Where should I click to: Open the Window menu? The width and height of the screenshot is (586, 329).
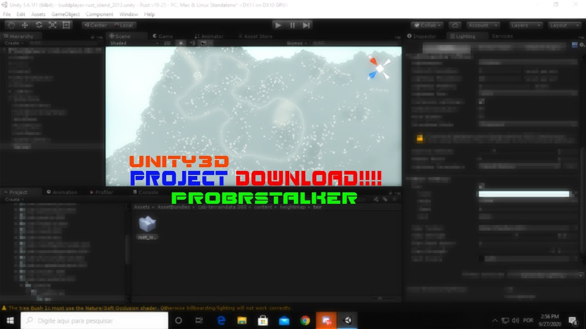click(129, 14)
